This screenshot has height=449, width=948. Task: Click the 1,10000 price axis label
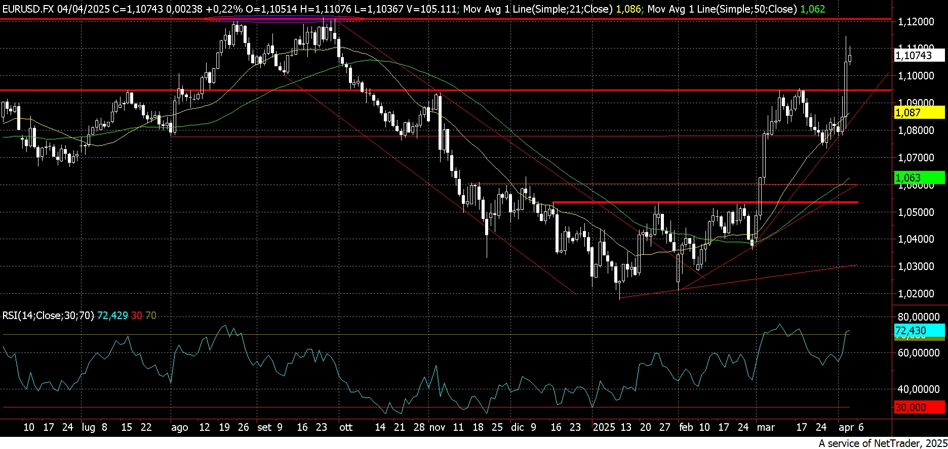916,76
